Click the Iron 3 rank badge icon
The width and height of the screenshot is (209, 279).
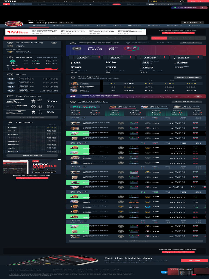77,48
